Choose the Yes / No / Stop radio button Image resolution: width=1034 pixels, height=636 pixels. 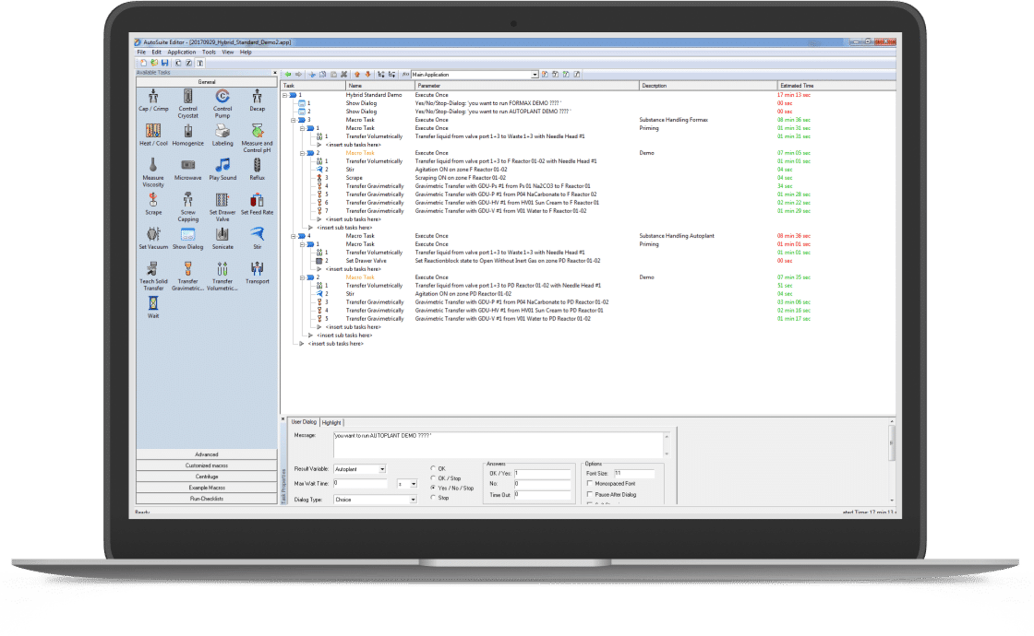point(433,487)
